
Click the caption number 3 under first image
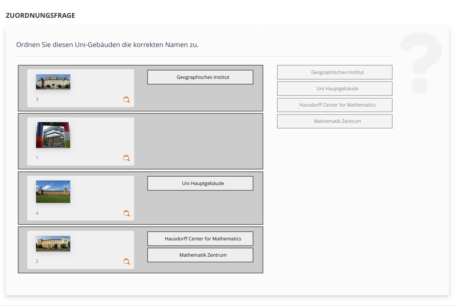pos(37,99)
